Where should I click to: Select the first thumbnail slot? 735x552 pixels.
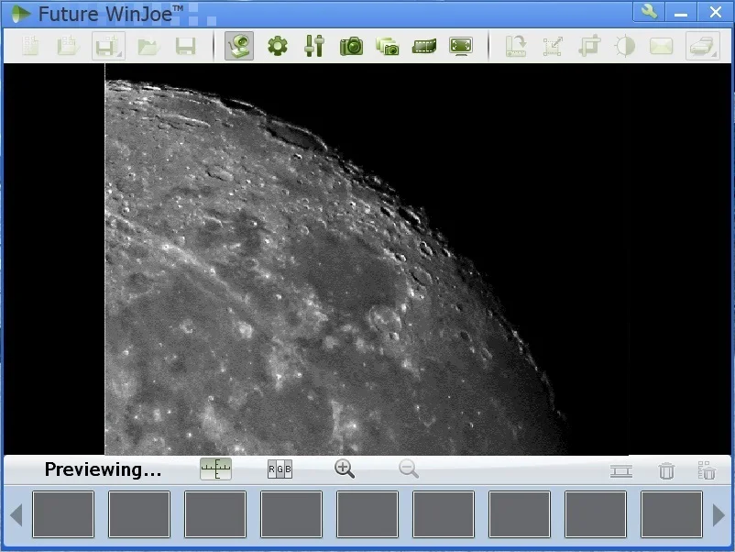tap(63, 514)
